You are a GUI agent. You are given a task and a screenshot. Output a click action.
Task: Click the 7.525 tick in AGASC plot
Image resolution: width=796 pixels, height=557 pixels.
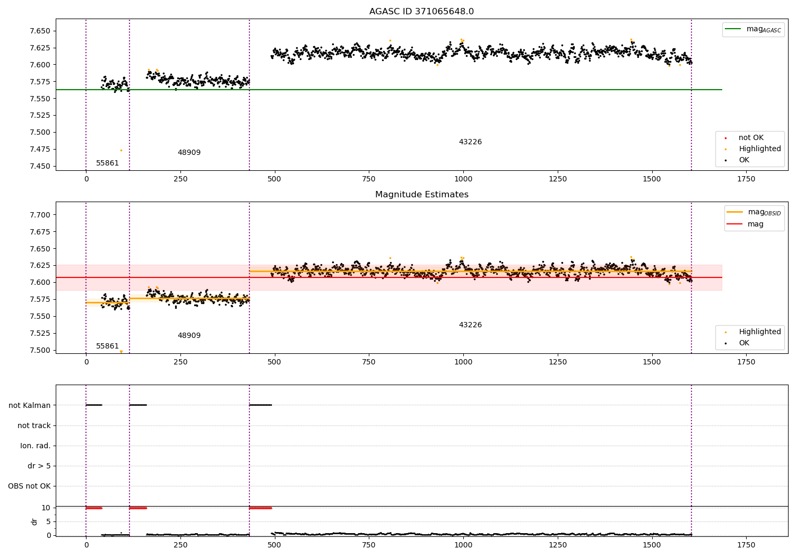[x=40, y=115]
